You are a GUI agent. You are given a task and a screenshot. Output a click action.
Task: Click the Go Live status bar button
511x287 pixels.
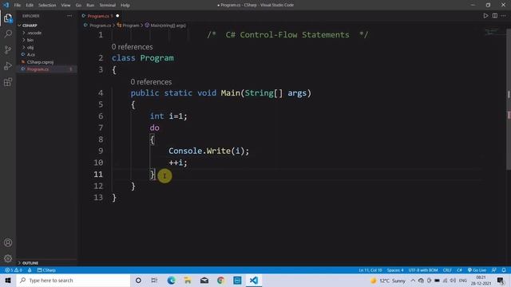tap(477, 270)
